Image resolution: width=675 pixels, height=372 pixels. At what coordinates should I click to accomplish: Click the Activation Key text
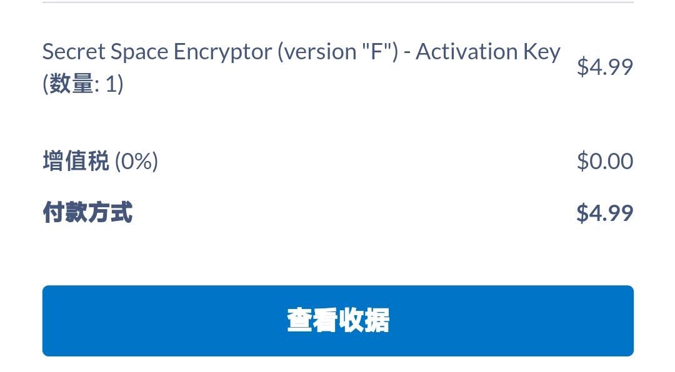(487, 52)
